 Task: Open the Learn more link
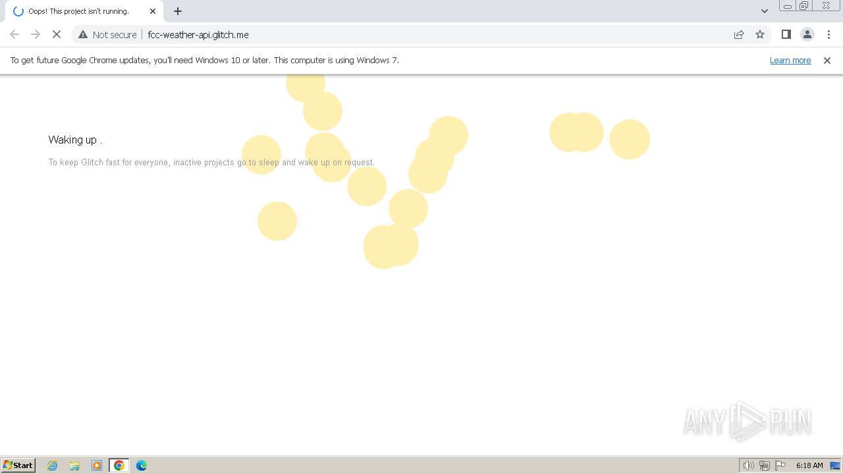click(790, 60)
